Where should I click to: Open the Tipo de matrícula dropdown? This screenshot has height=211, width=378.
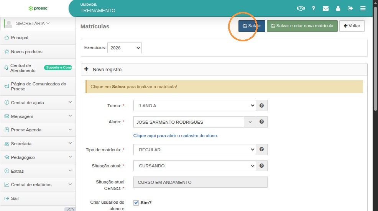click(x=194, y=150)
